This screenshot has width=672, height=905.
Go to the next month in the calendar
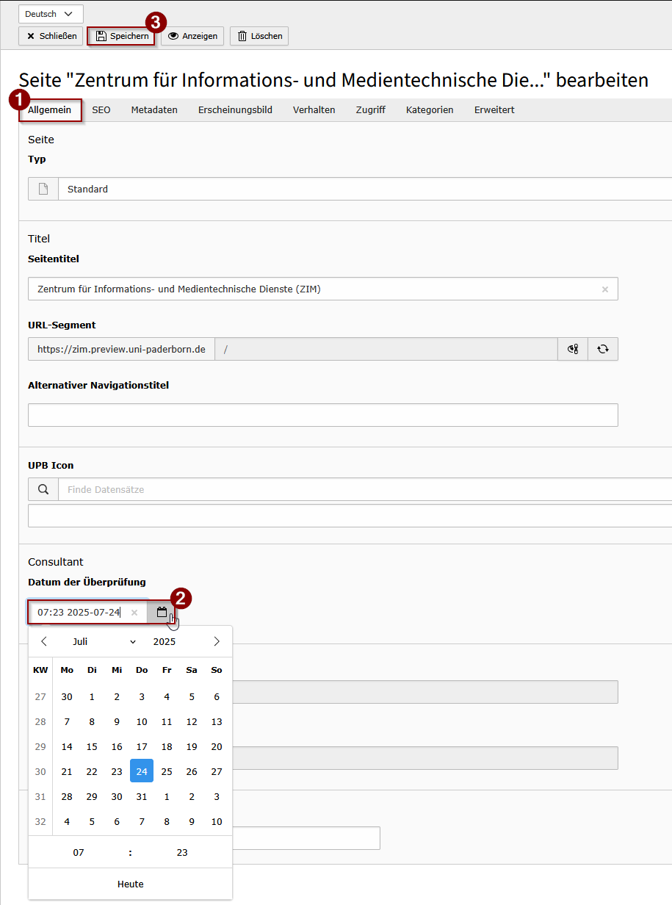pyautogui.click(x=217, y=641)
